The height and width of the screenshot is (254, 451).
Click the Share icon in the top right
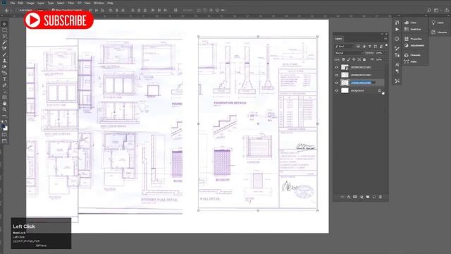point(447,10)
